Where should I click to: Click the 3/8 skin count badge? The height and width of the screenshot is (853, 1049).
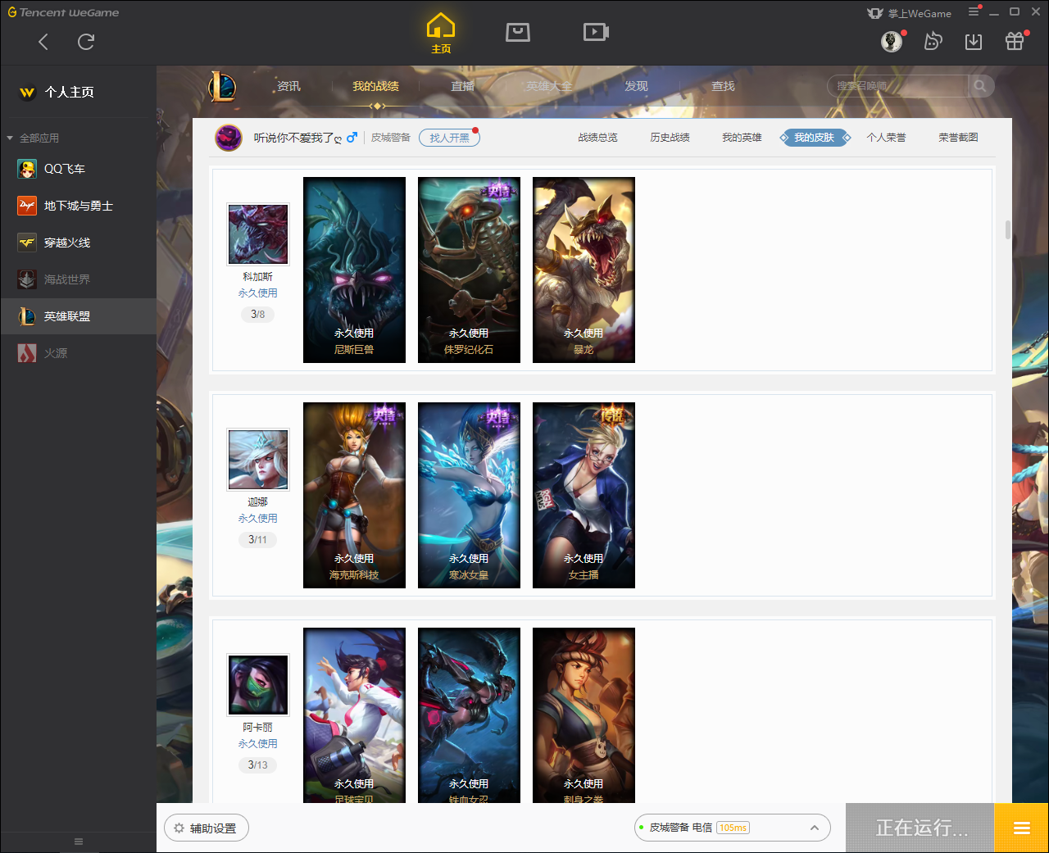coord(258,315)
